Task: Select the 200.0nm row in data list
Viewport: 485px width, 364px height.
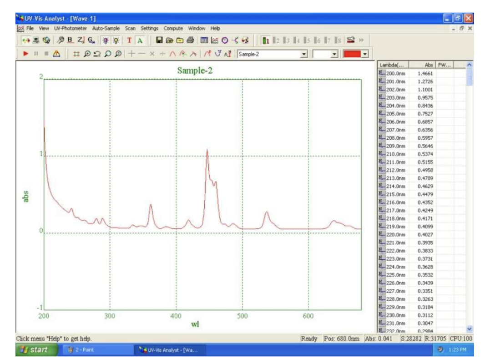Action: 422,73
